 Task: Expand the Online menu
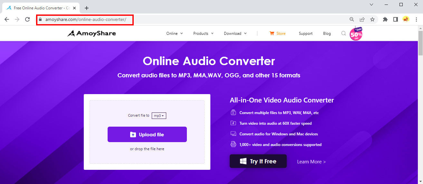(x=175, y=33)
